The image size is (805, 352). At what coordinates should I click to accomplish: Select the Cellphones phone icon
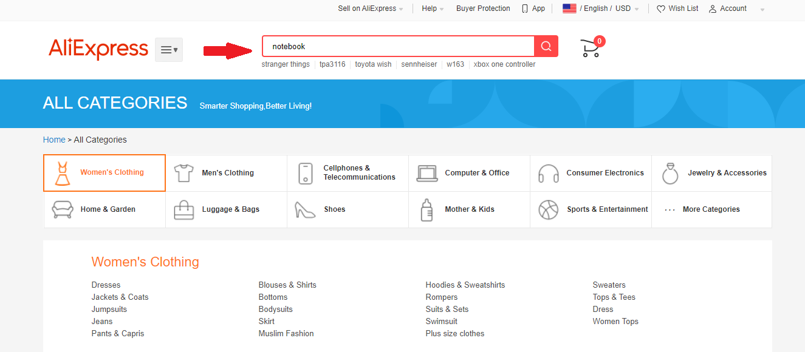pos(305,173)
